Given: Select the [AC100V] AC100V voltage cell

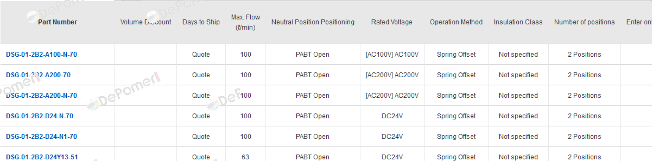Looking at the screenshot, I should [x=392, y=54].
